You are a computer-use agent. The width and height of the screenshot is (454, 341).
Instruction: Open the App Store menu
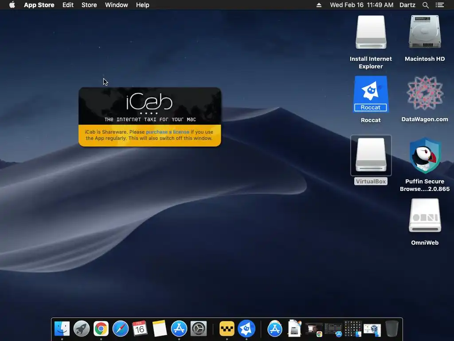pyautogui.click(x=39, y=5)
